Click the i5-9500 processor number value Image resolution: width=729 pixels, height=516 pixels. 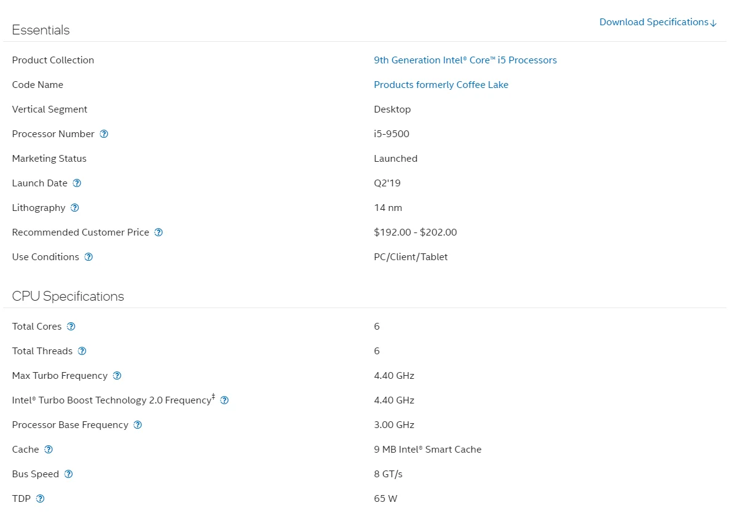click(391, 134)
